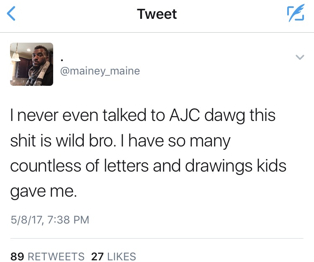This screenshot has width=314, height=262.
Task: Tap the number 27 in likes count
Action: pos(97,256)
